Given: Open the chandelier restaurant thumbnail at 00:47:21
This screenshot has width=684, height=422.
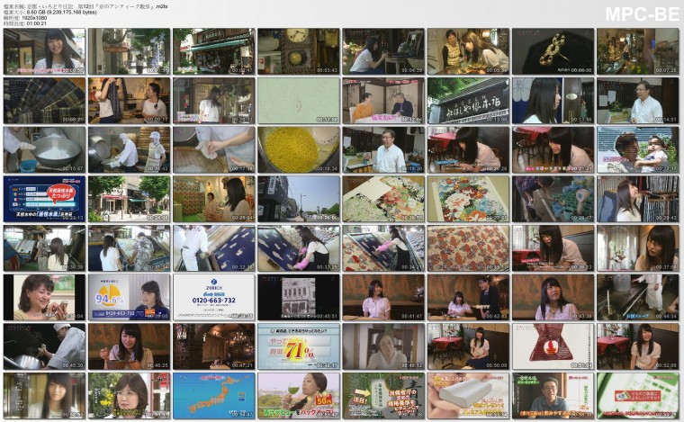Looking at the screenshot, I should (214, 347).
